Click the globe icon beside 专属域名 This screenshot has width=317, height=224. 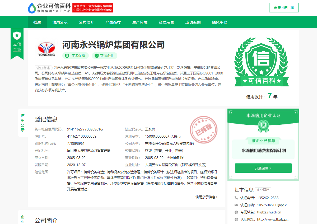click(236, 212)
